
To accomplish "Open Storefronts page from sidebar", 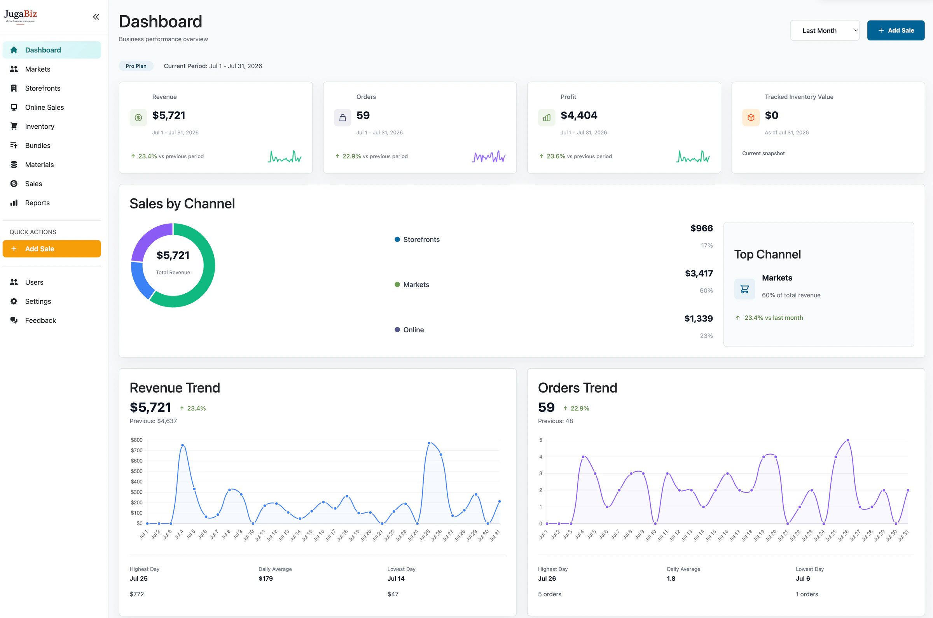I will [52, 88].
